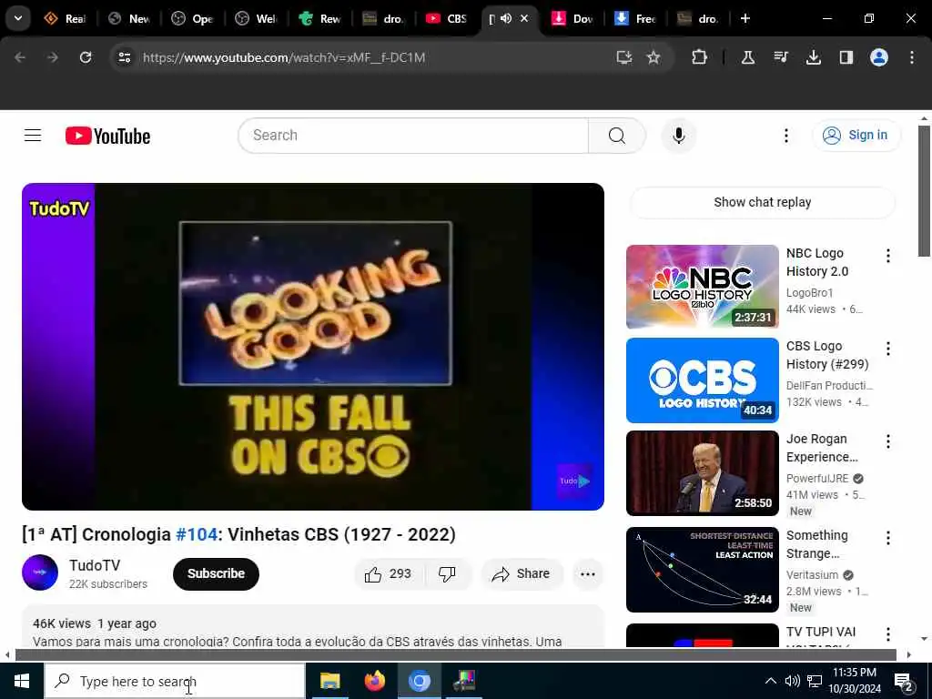This screenshot has width=932, height=699.
Task: Open a new browser tab
Action: pos(745,18)
